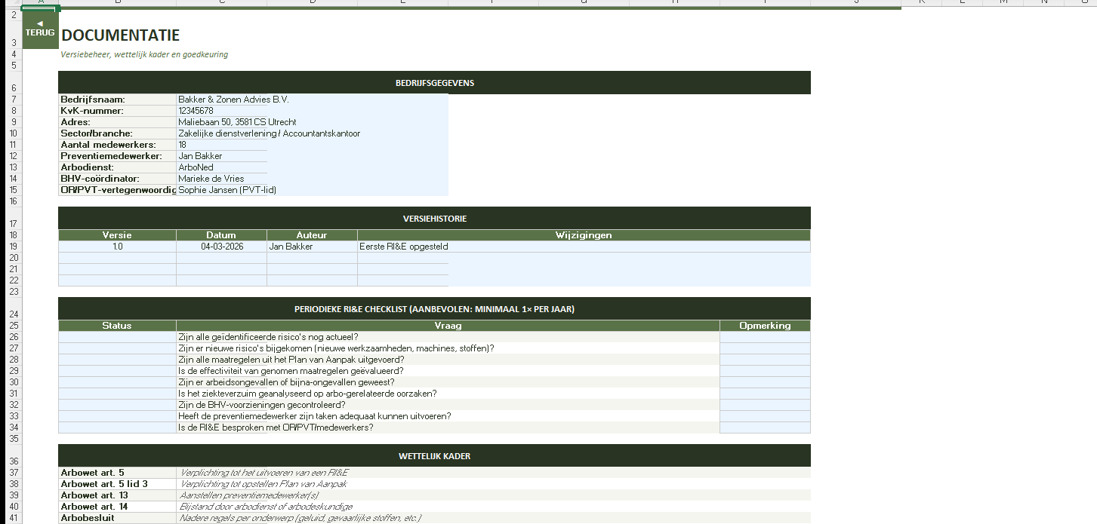Open the Status cell for ziekteverzuim question

117,394
